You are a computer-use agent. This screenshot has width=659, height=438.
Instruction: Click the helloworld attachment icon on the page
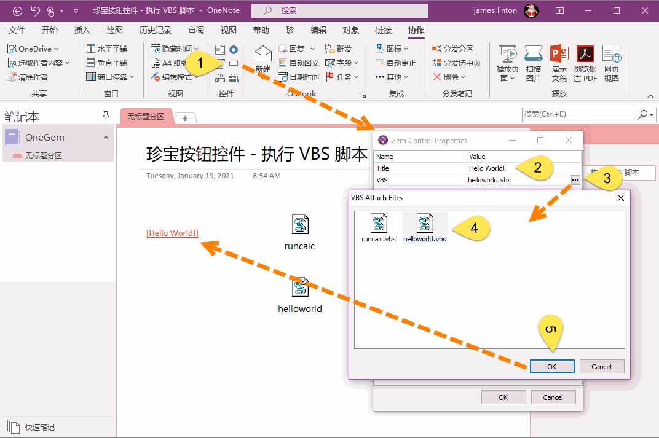[301, 287]
